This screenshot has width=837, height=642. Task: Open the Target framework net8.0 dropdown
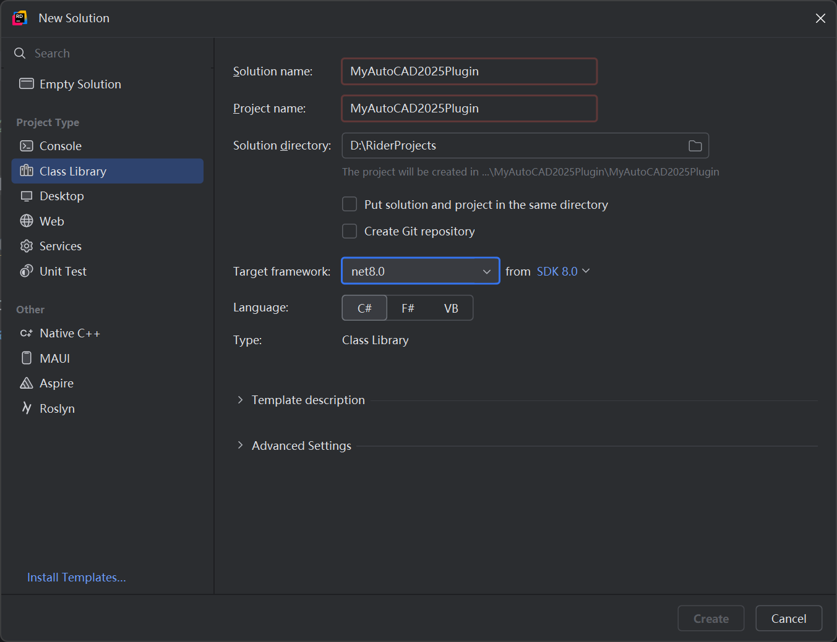point(421,271)
